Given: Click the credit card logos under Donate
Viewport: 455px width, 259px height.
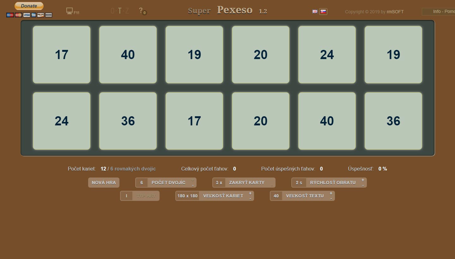Looking at the screenshot, I should click(29, 15).
